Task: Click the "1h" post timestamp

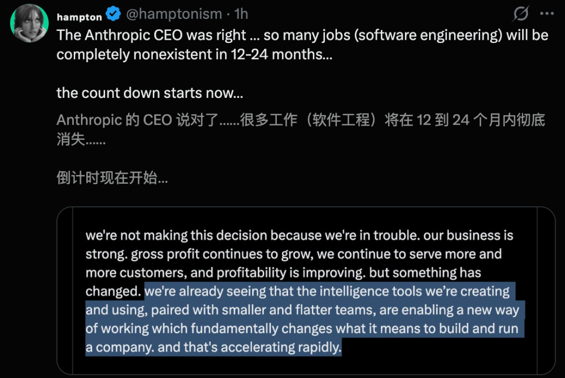Action: (241, 14)
